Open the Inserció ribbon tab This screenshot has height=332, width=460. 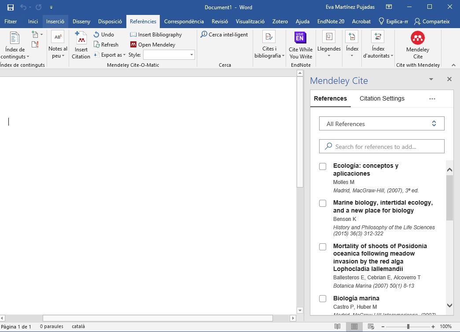click(55, 22)
